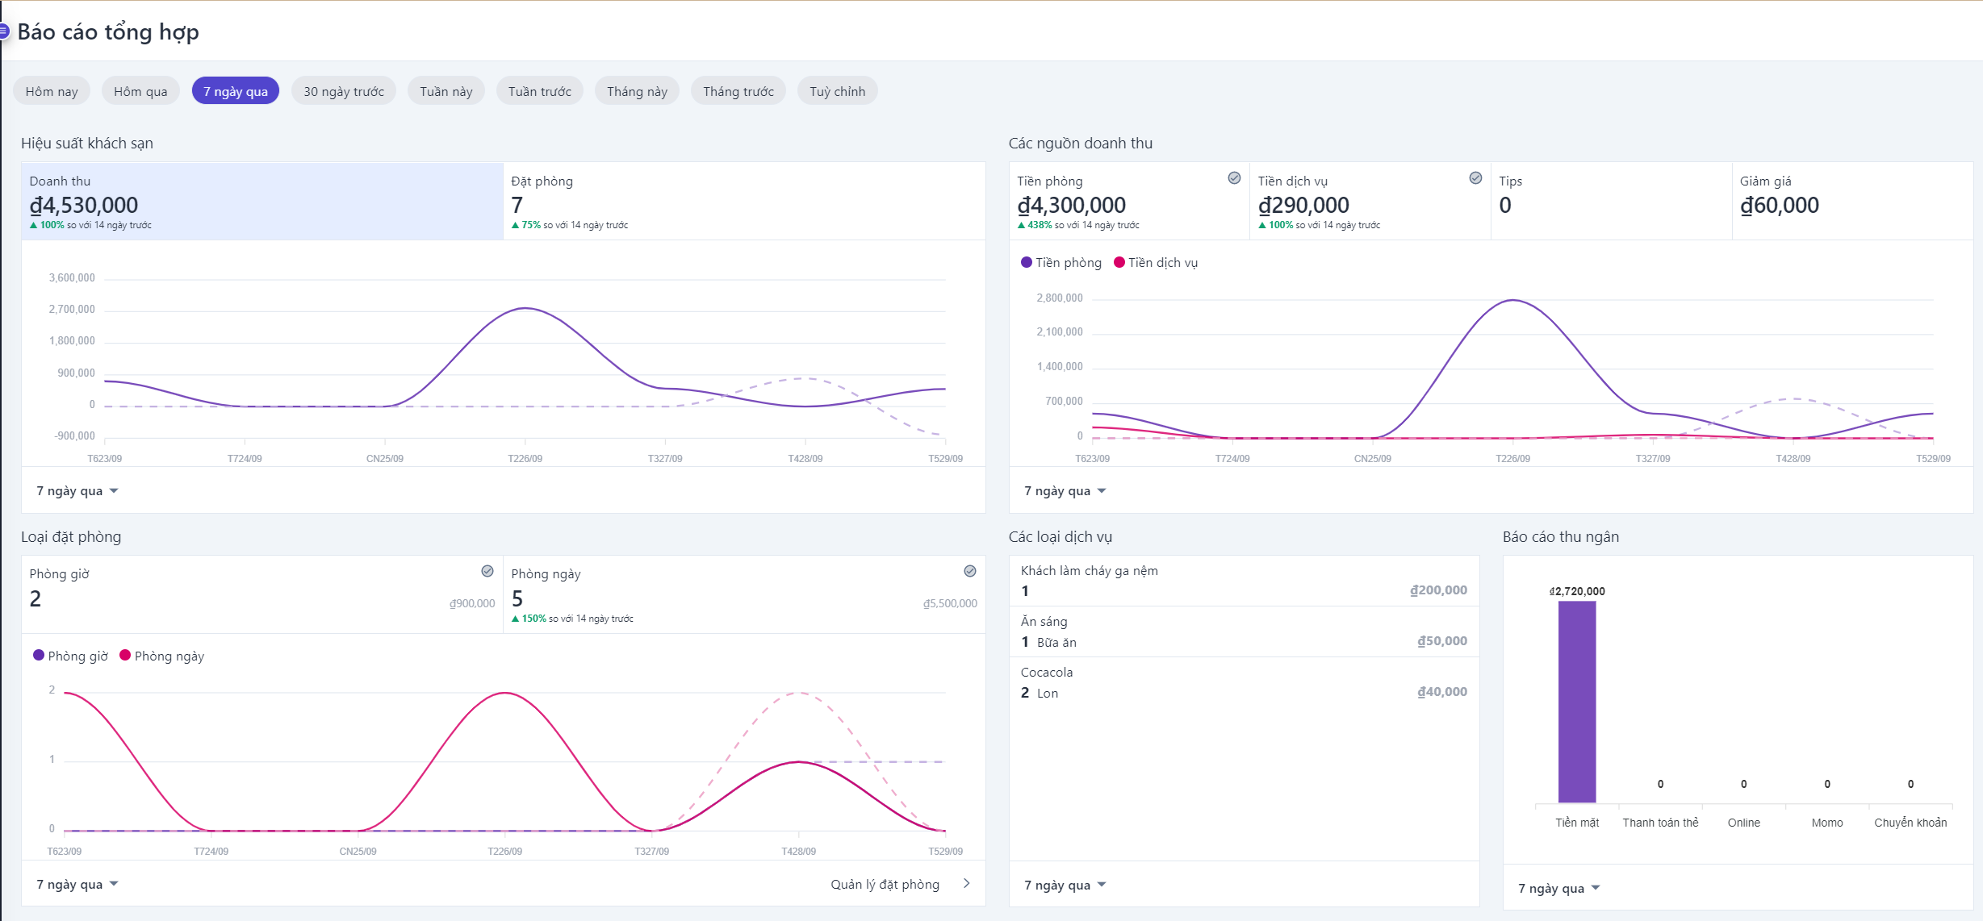Switch to the Tháng này filter tab
Image resolution: width=1983 pixels, height=921 pixels.
tap(637, 91)
